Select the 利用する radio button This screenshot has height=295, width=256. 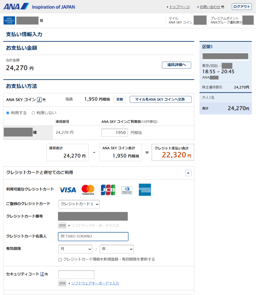pyautogui.click(x=8, y=113)
